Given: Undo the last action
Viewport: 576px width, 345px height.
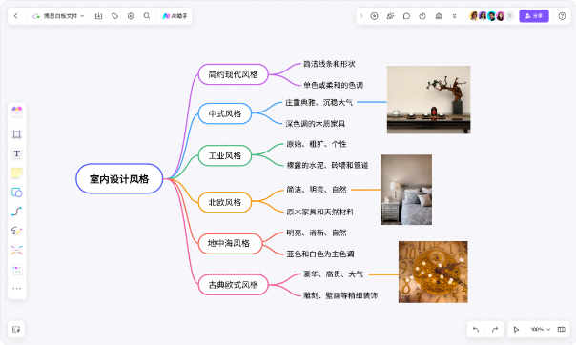Looking at the screenshot, I should coord(476,329).
